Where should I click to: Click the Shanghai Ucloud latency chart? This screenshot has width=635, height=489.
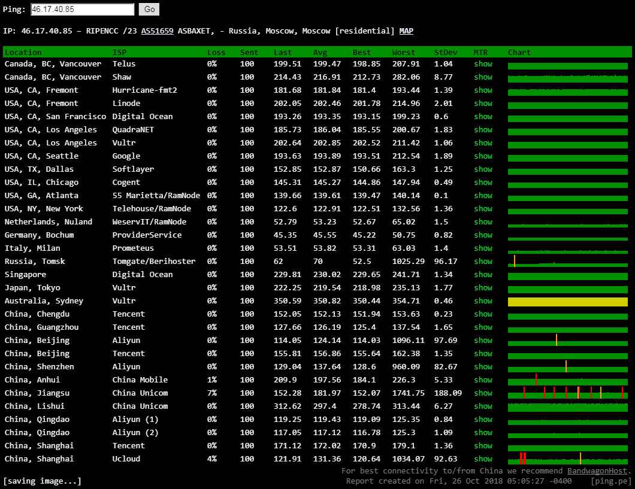click(x=567, y=459)
